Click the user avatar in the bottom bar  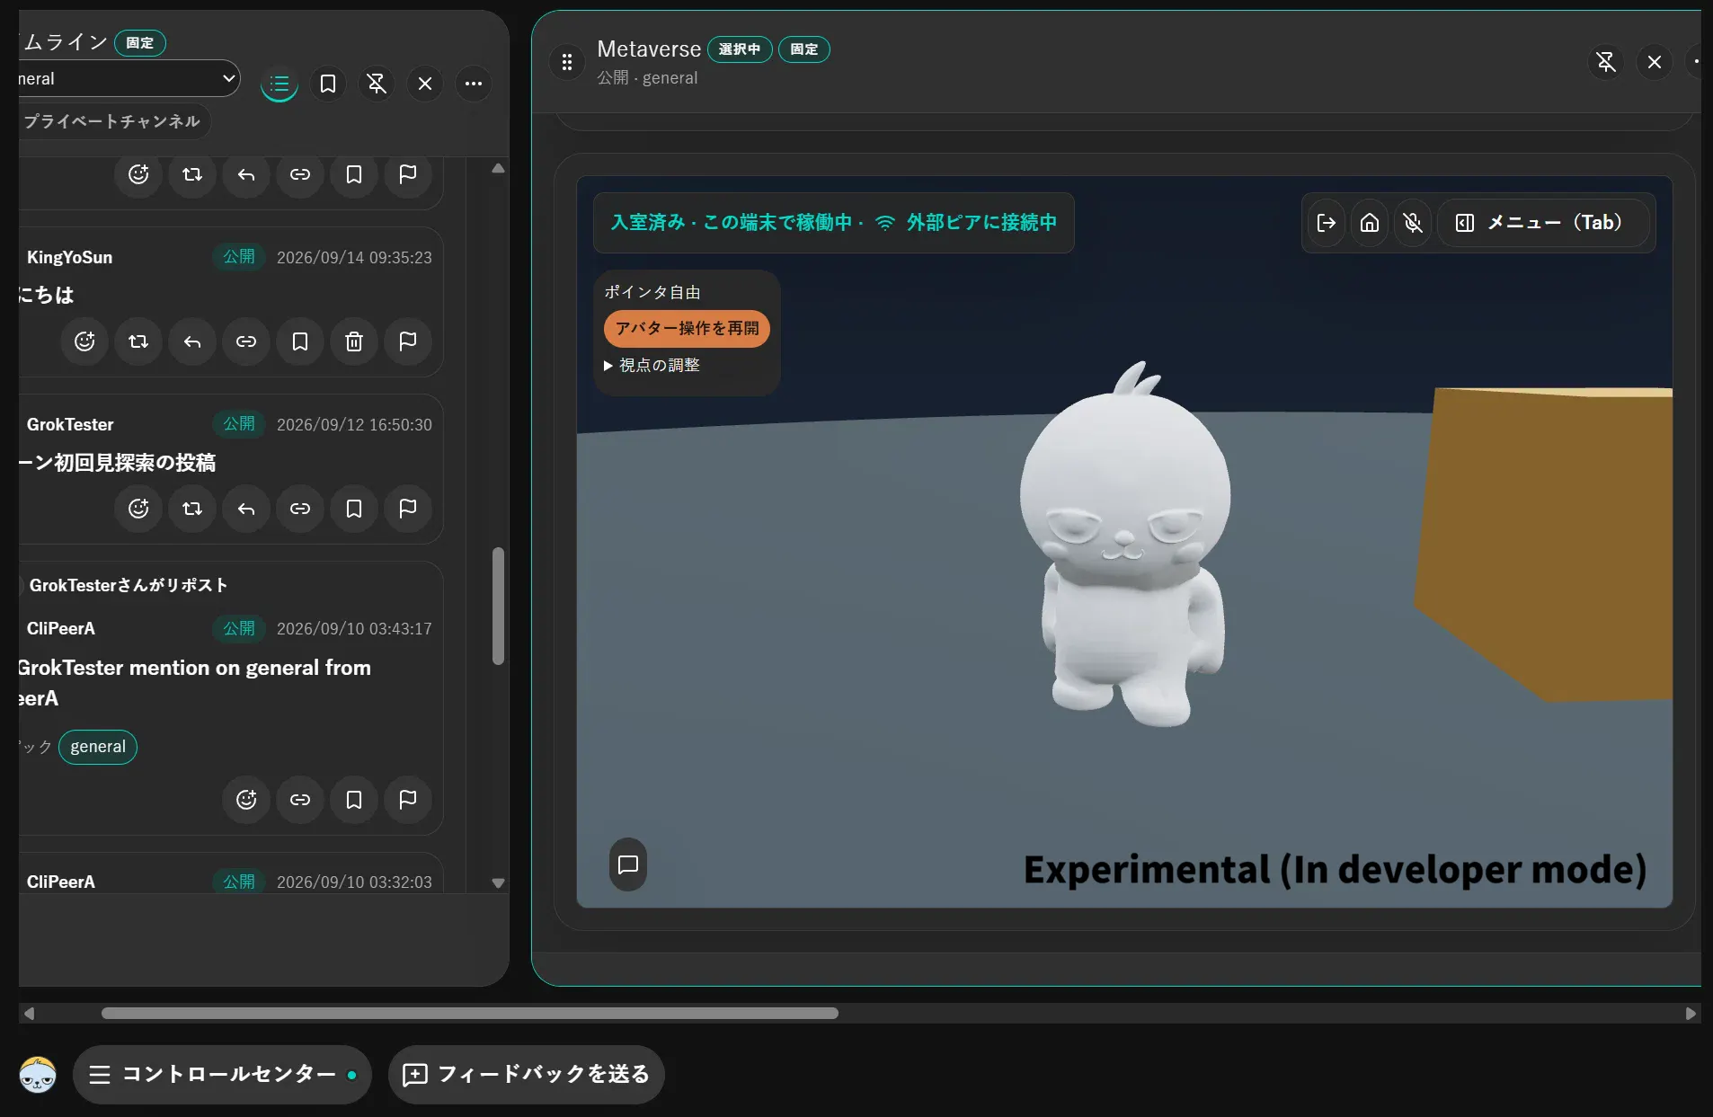click(38, 1075)
